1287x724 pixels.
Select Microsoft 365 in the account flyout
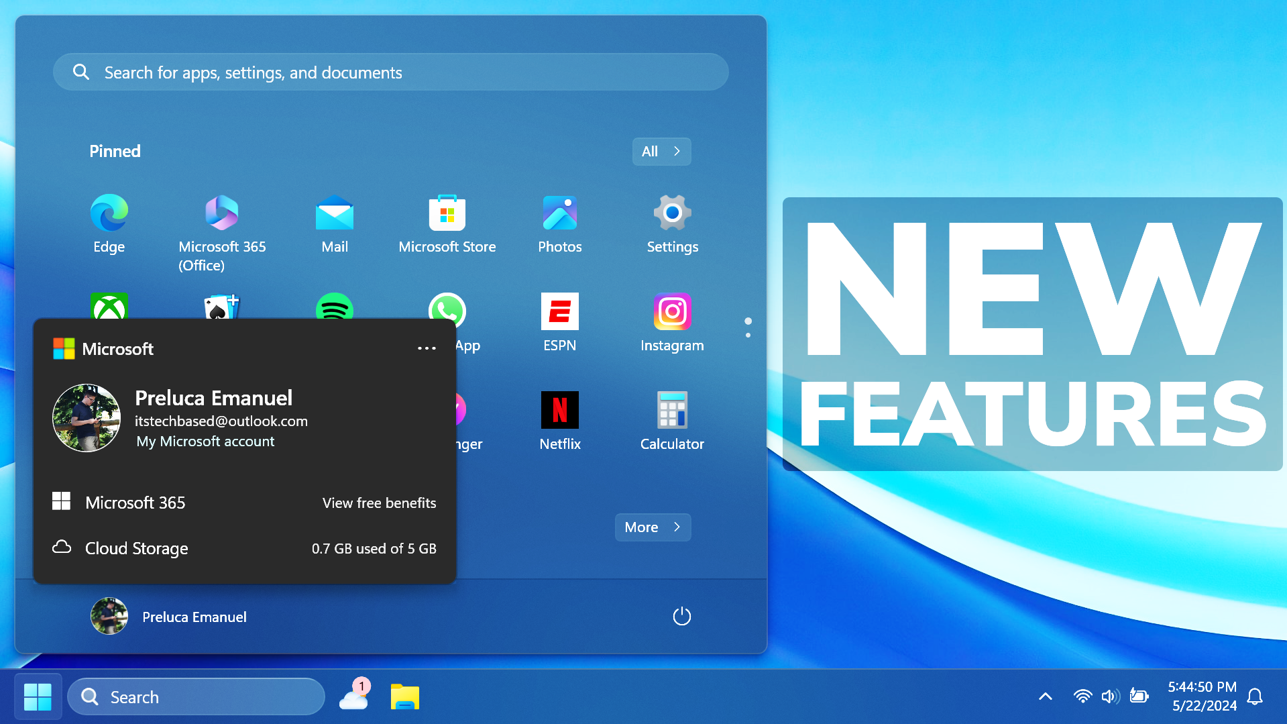(x=134, y=502)
